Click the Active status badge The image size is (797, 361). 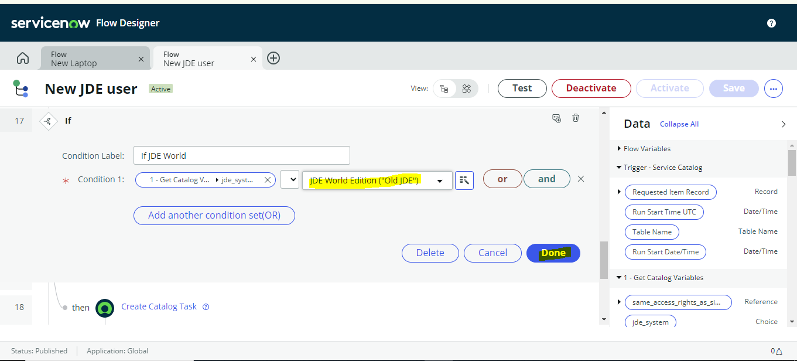coord(160,89)
